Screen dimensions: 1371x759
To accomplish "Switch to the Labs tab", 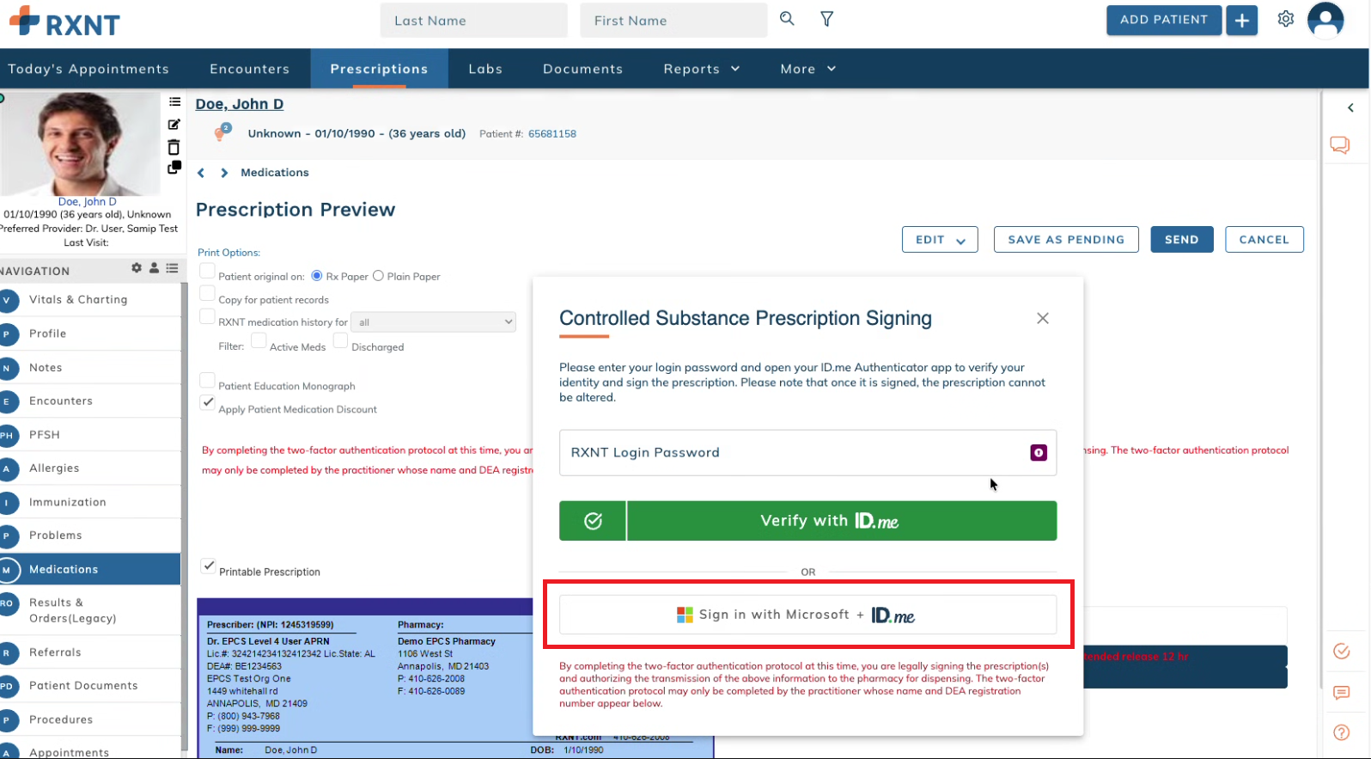I will coord(485,69).
